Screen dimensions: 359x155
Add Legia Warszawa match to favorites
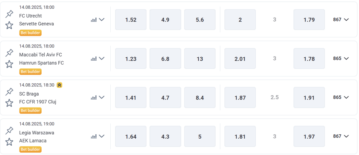coord(9,142)
